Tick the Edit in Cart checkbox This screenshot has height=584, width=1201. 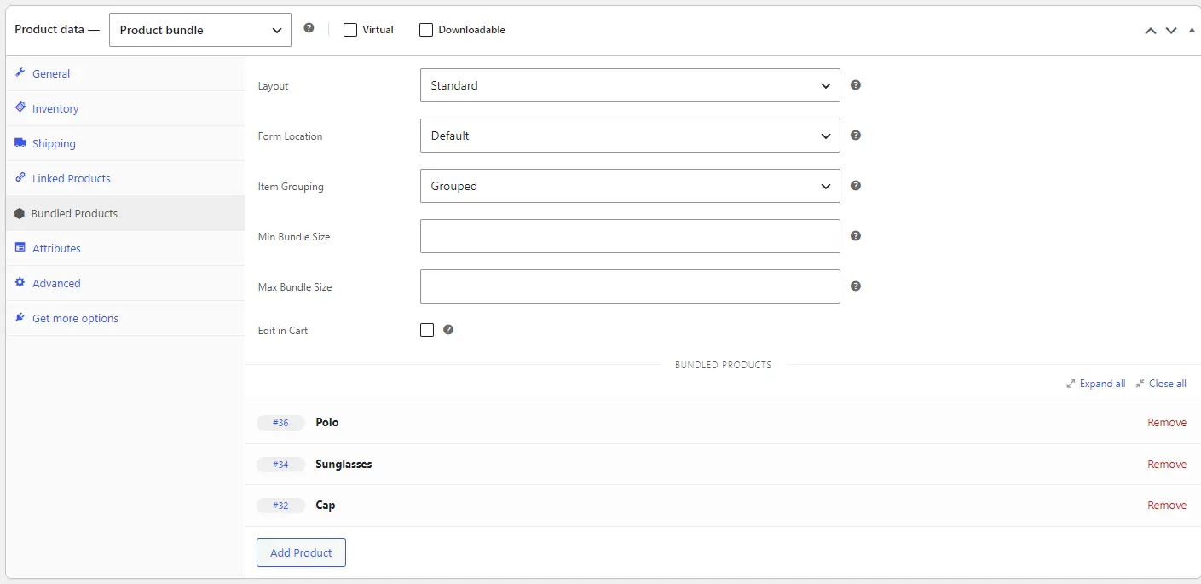427,330
